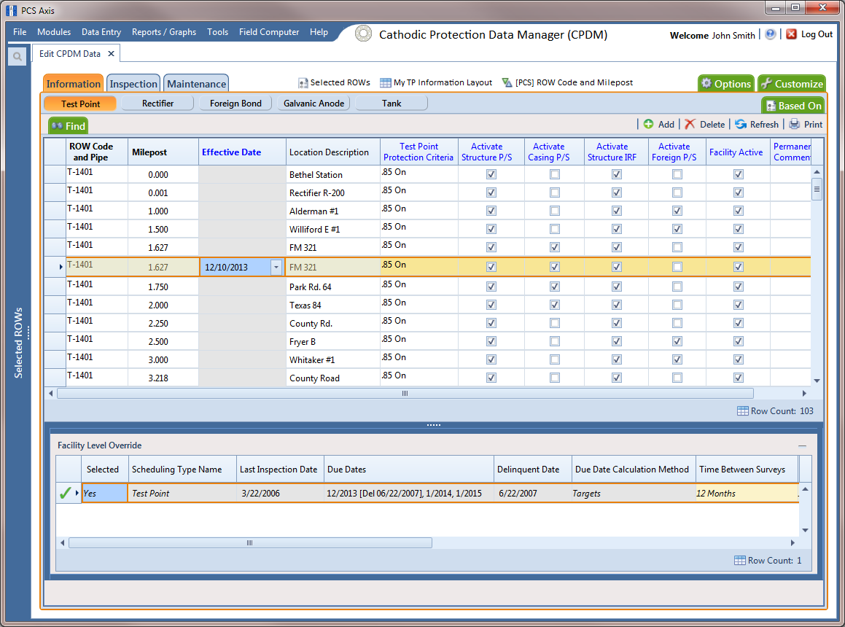Click the Based On button
845x627 pixels.
tap(793, 106)
